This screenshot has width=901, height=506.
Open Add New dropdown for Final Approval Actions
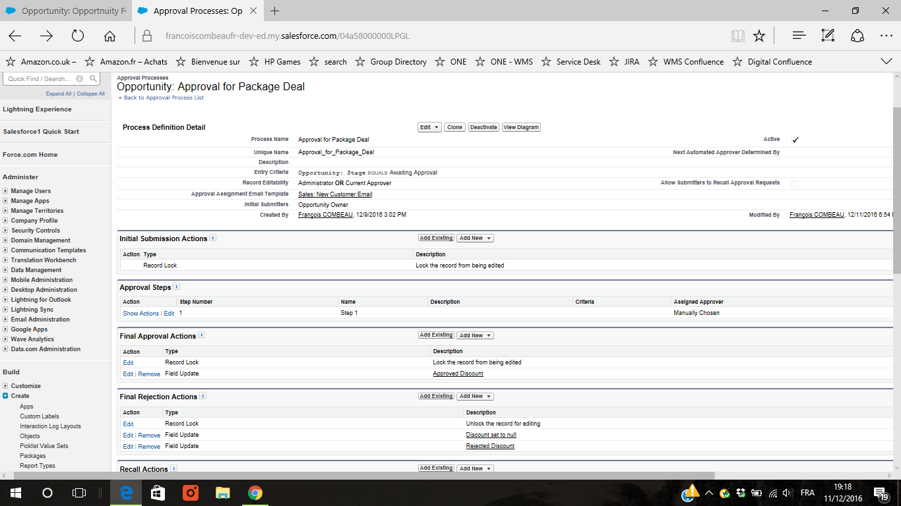[475, 335]
